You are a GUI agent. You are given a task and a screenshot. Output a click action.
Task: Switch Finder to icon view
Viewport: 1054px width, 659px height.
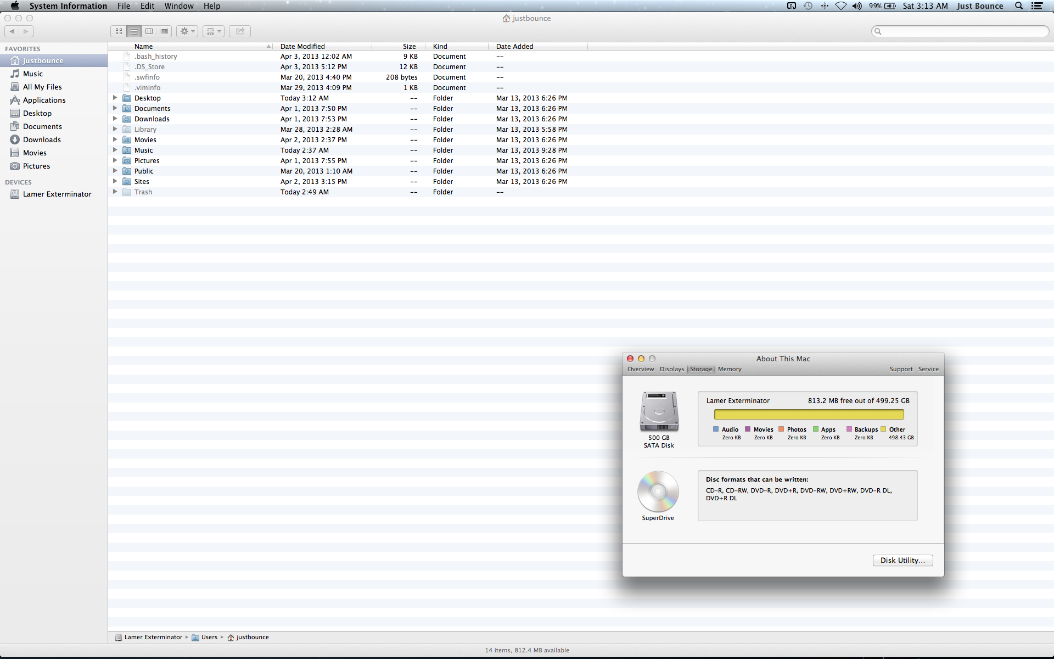(119, 31)
